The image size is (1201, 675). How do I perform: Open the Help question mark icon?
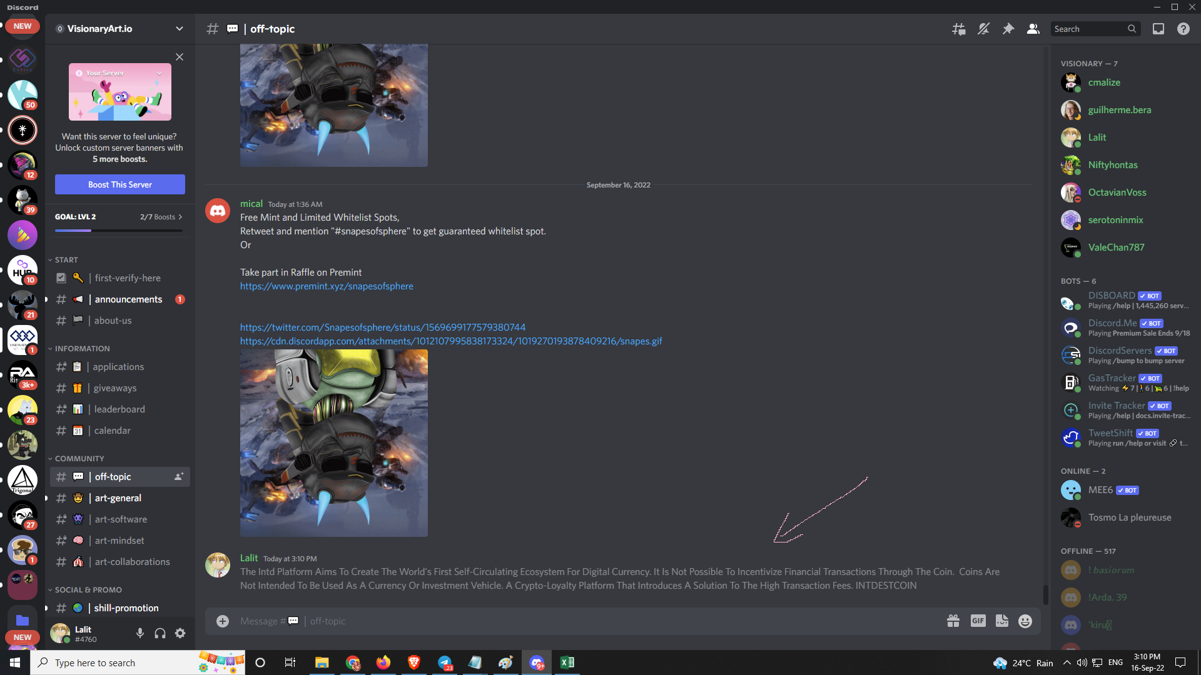tap(1183, 29)
